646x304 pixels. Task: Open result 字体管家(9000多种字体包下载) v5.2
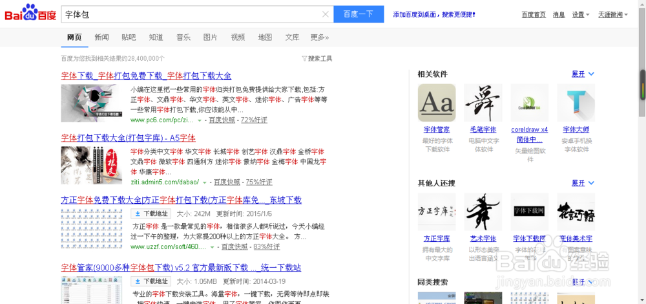[182, 268]
